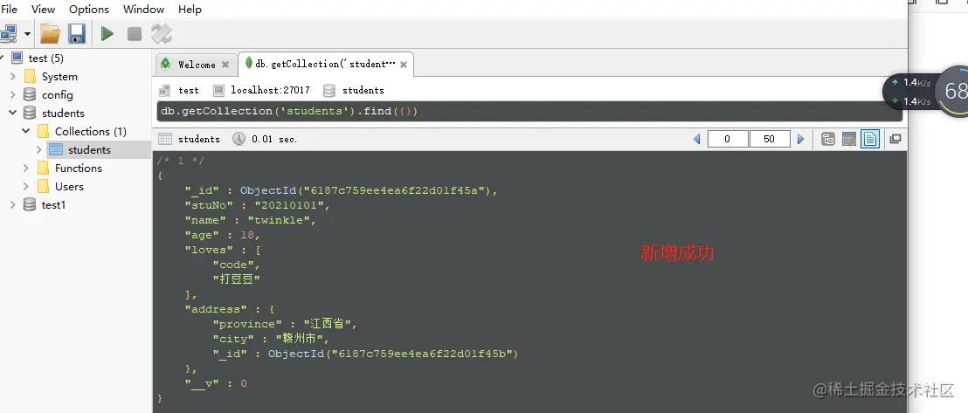Switch results to text view mode
This screenshot has height=413, width=968.
[870, 139]
